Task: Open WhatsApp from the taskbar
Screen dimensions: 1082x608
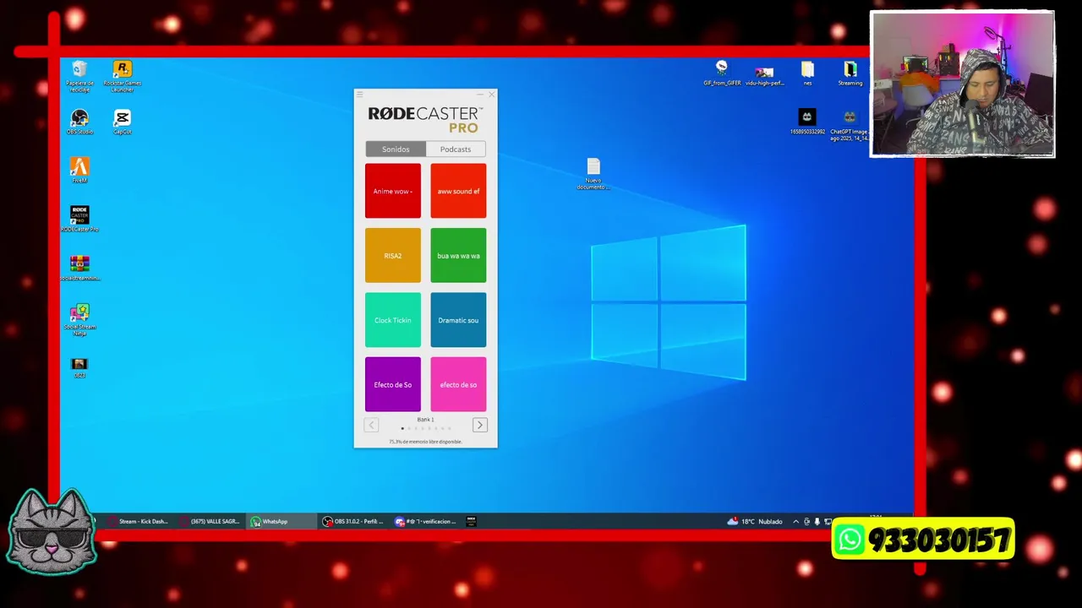Action: [x=281, y=521]
